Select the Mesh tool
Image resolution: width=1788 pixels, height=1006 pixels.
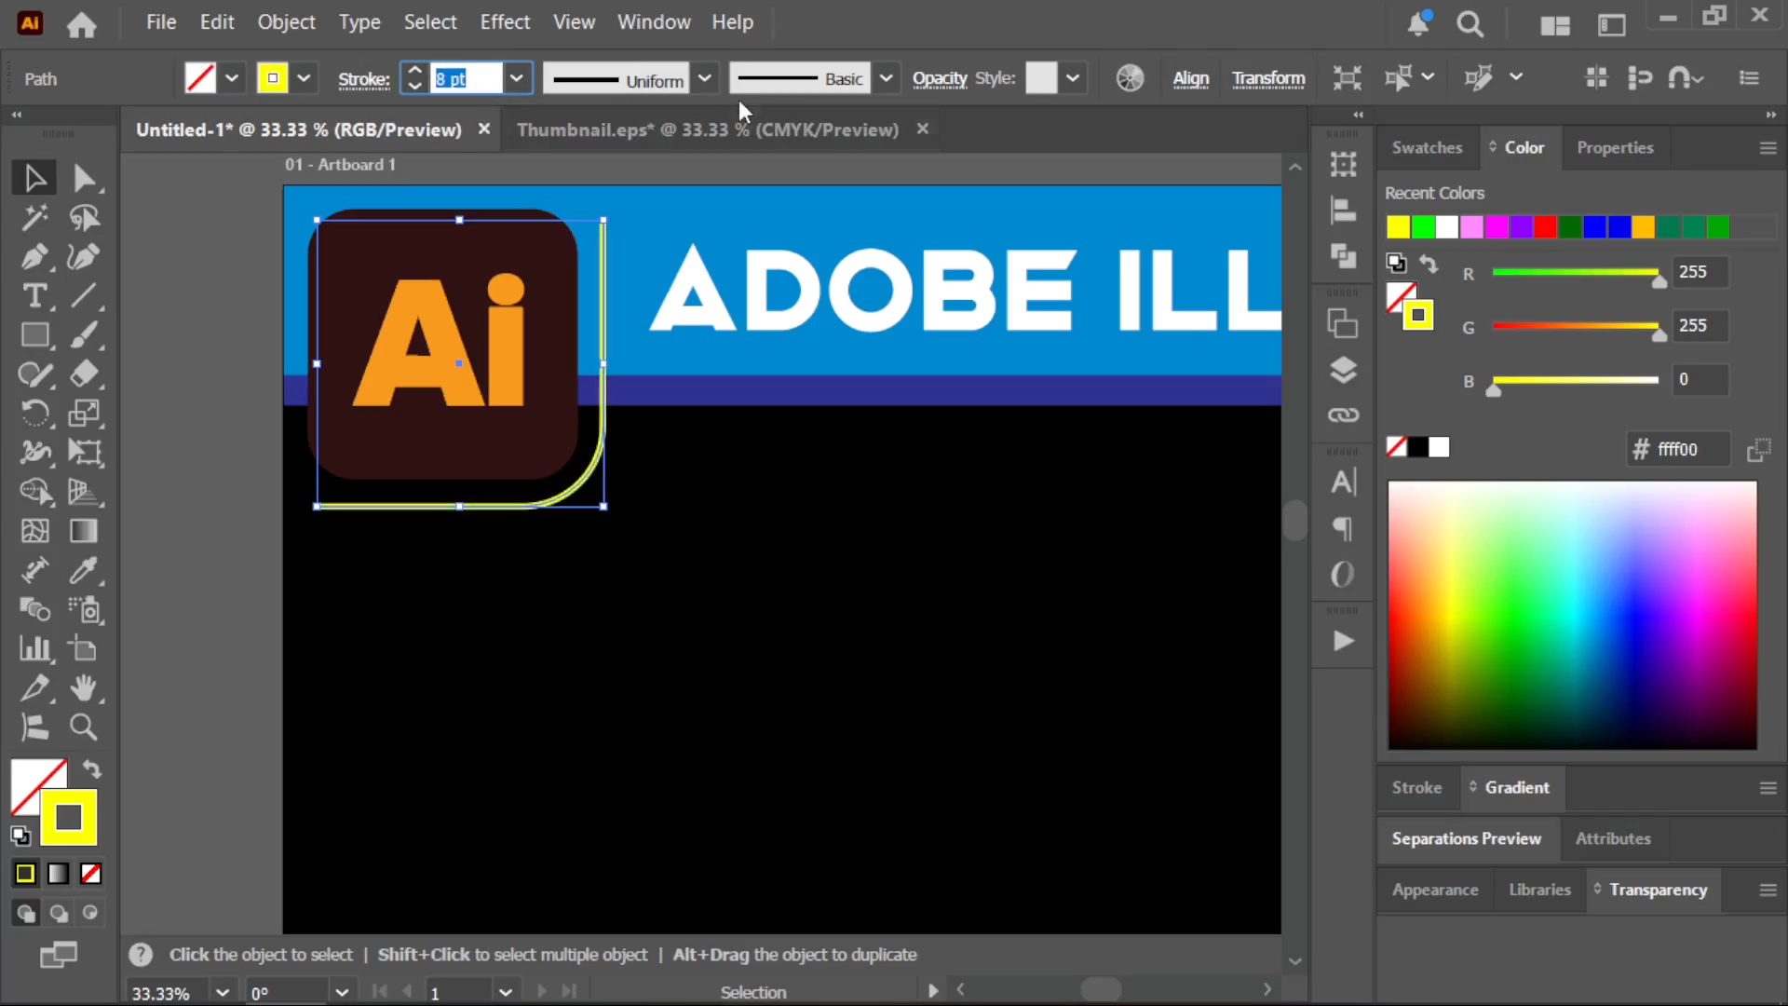coord(34,531)
